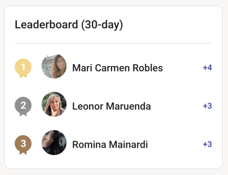Click the ribbon tail of bronze medal

[23, 153]
